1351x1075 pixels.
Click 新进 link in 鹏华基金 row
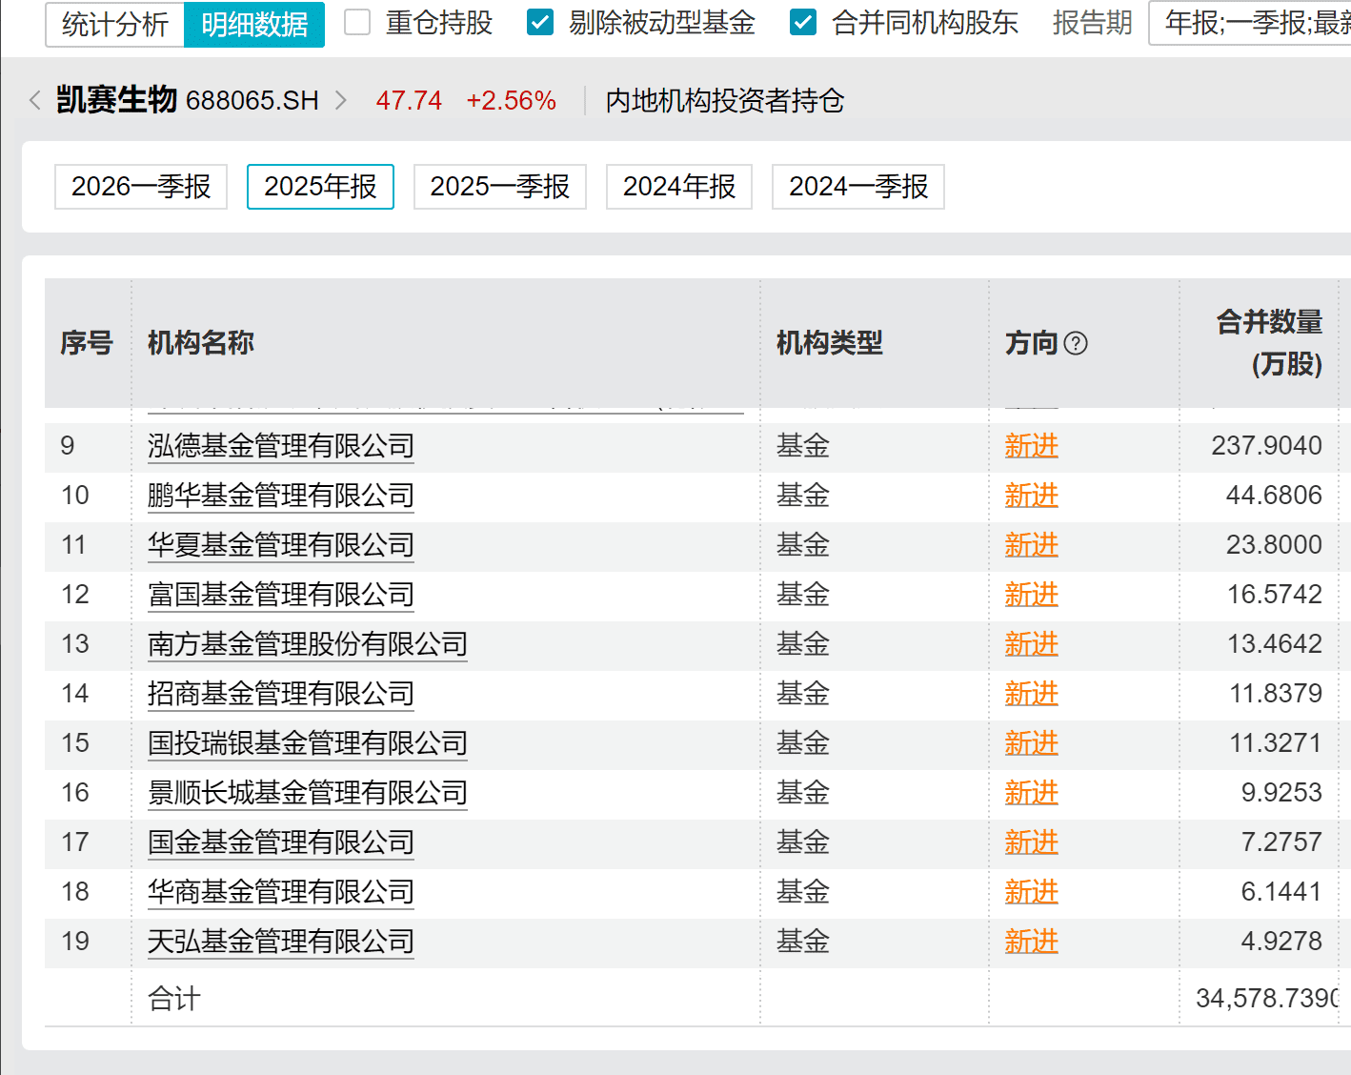pos(1032,496)
